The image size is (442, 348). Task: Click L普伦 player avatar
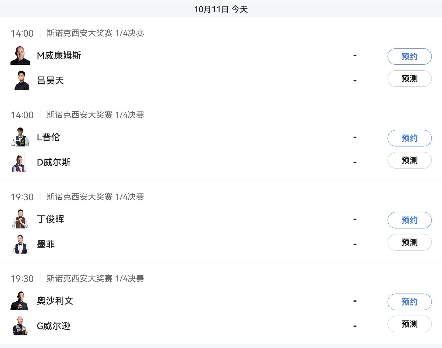20,137
